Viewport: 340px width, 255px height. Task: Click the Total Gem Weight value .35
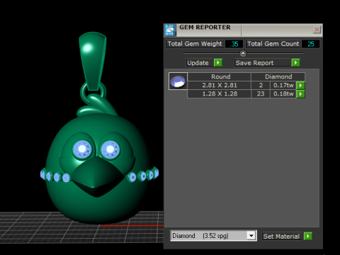[234, 44]
